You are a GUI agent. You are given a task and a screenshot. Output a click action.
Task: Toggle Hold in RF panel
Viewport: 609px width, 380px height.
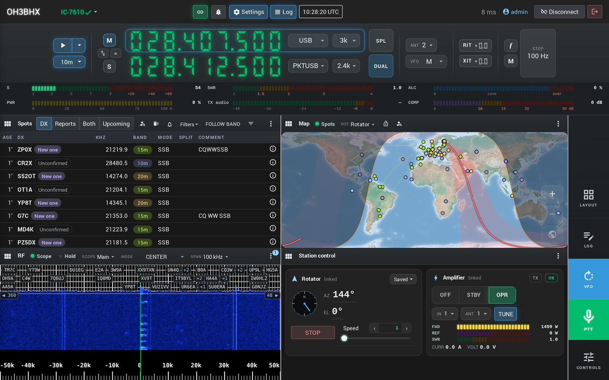(x=67, y=256)
